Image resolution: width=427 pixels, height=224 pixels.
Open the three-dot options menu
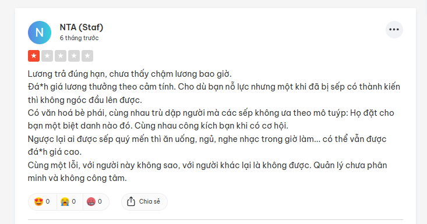pos(394,30)
